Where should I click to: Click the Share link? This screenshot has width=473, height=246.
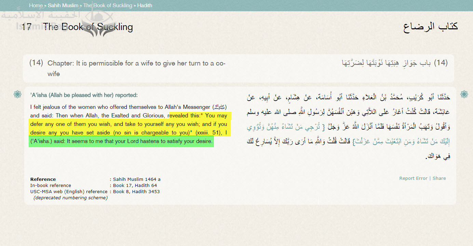pyautogui.click(x=439, y=178)
